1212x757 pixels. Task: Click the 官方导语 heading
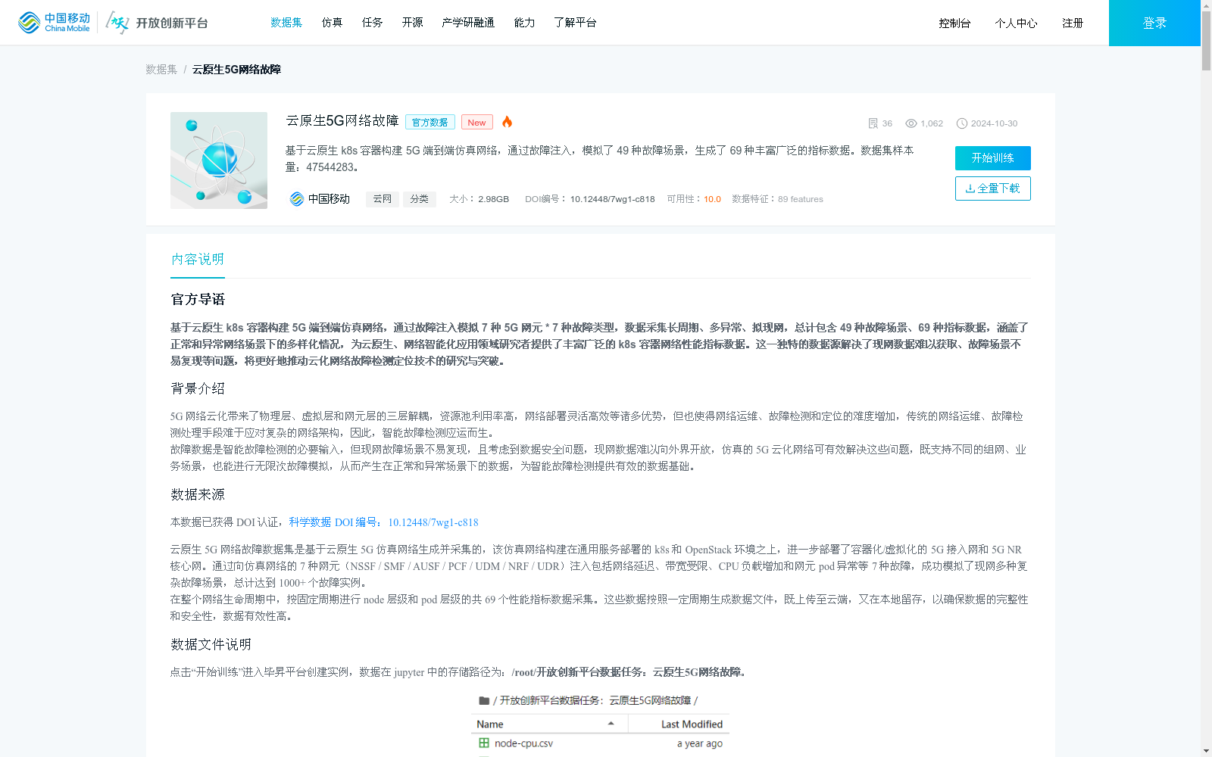coord(198,300)
